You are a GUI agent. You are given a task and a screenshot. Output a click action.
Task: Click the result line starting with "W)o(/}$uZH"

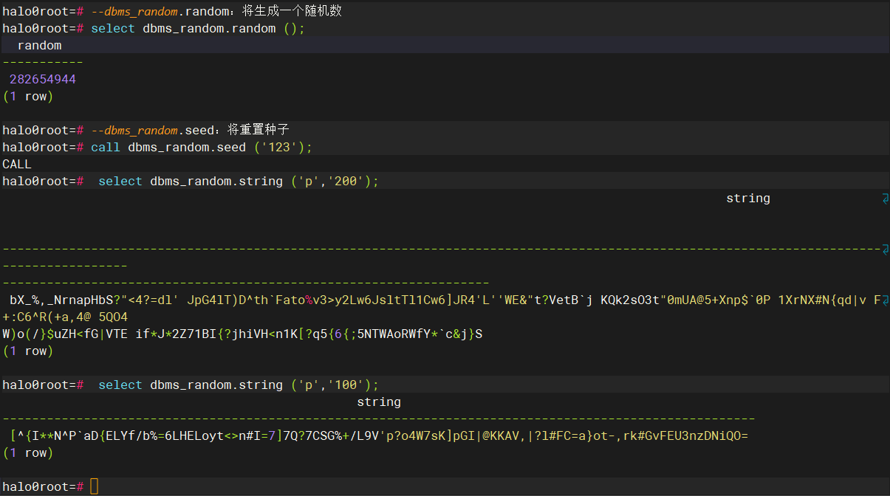point(242,334)
